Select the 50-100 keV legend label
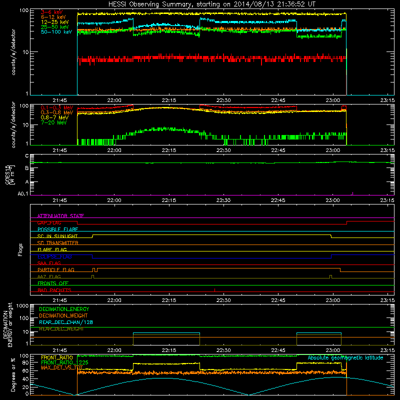This screenshot has width=400, height=400. [56, 31]
